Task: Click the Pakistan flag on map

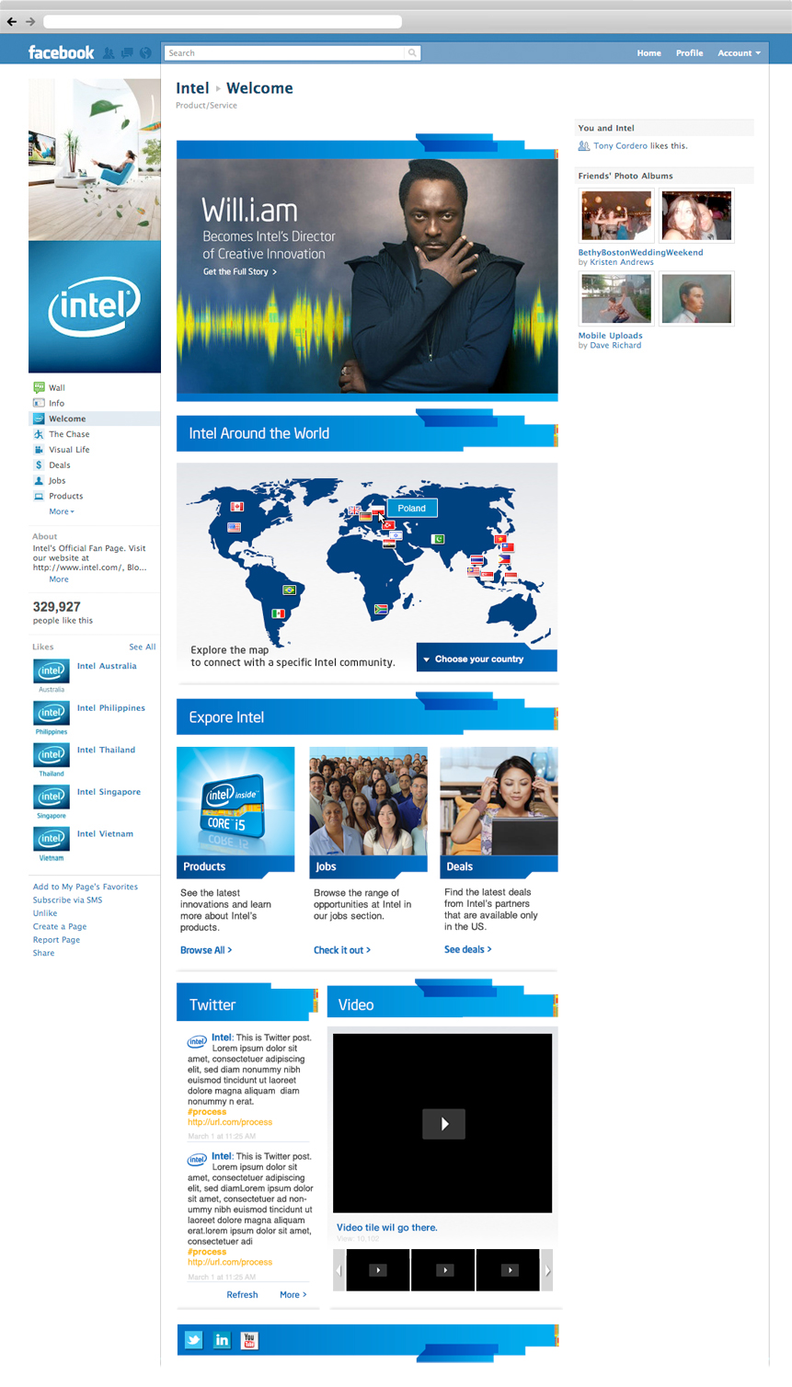Action: click(438, 539)
